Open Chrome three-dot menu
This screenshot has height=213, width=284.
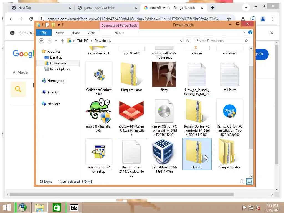click(x=273, y=19)
